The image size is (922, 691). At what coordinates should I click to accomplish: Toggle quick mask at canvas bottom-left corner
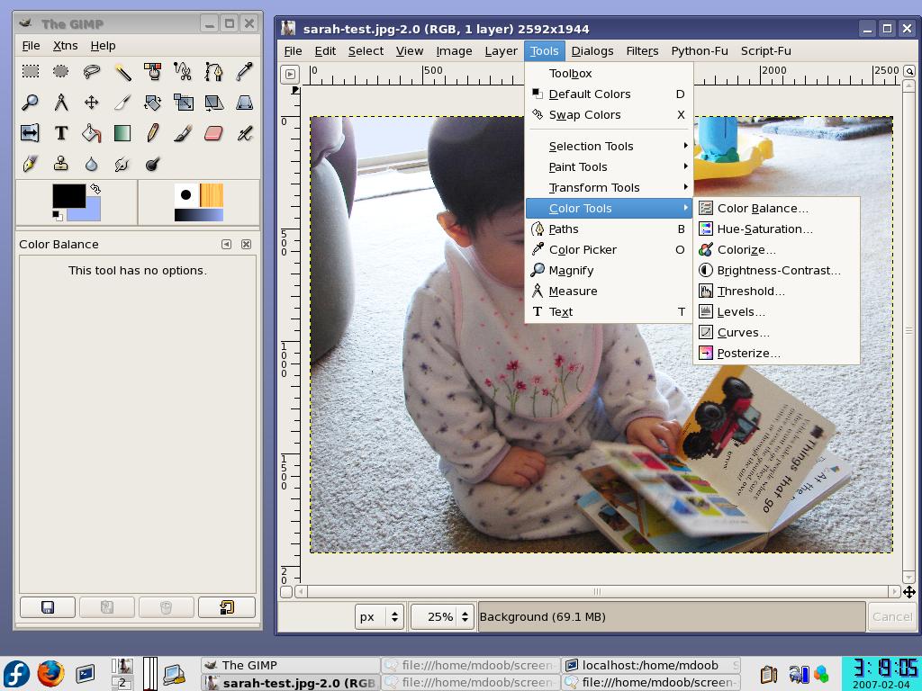point(286,591)
